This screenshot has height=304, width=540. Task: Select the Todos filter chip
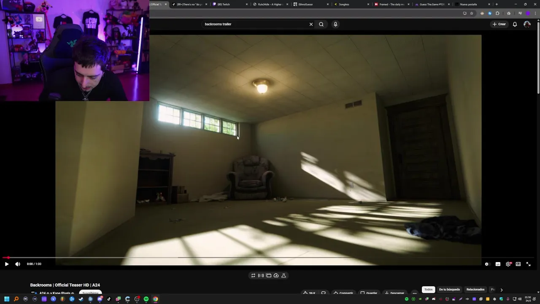pos(428,290)
